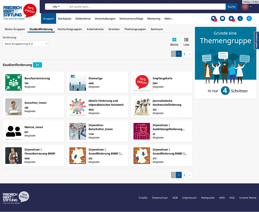Expand the Alle search filter dropdown
The image size is (259, 212).
(x=56, y=7)
